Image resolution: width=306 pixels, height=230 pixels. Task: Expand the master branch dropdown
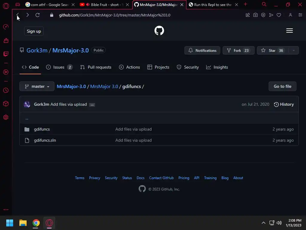(x=37, y=86)
